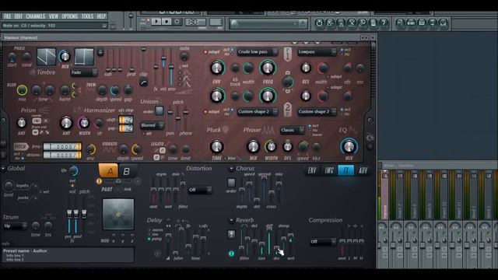The width and height of the screenshot is (498, 280).
Task: Click the Timbre 1 sawtooth waveform thumbnail
Action: [47, 57]
